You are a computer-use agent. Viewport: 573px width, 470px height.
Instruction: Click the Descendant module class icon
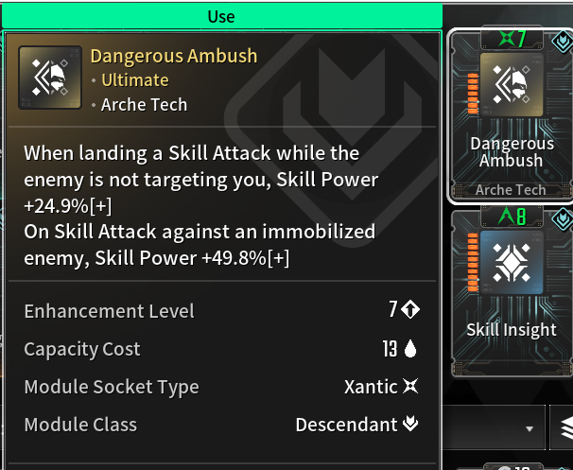point(410,424)
